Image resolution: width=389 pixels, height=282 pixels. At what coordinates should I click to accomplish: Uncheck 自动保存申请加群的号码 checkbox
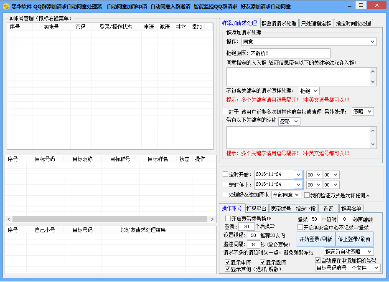pos(318,260)
